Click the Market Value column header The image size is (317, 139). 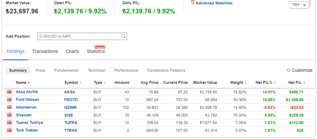click(205, 82)
